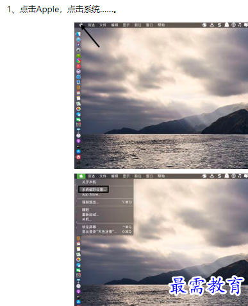The image size is (248, 306).
Task: Open 文件 menu in the lower screenshot
Action: (103, 176)
